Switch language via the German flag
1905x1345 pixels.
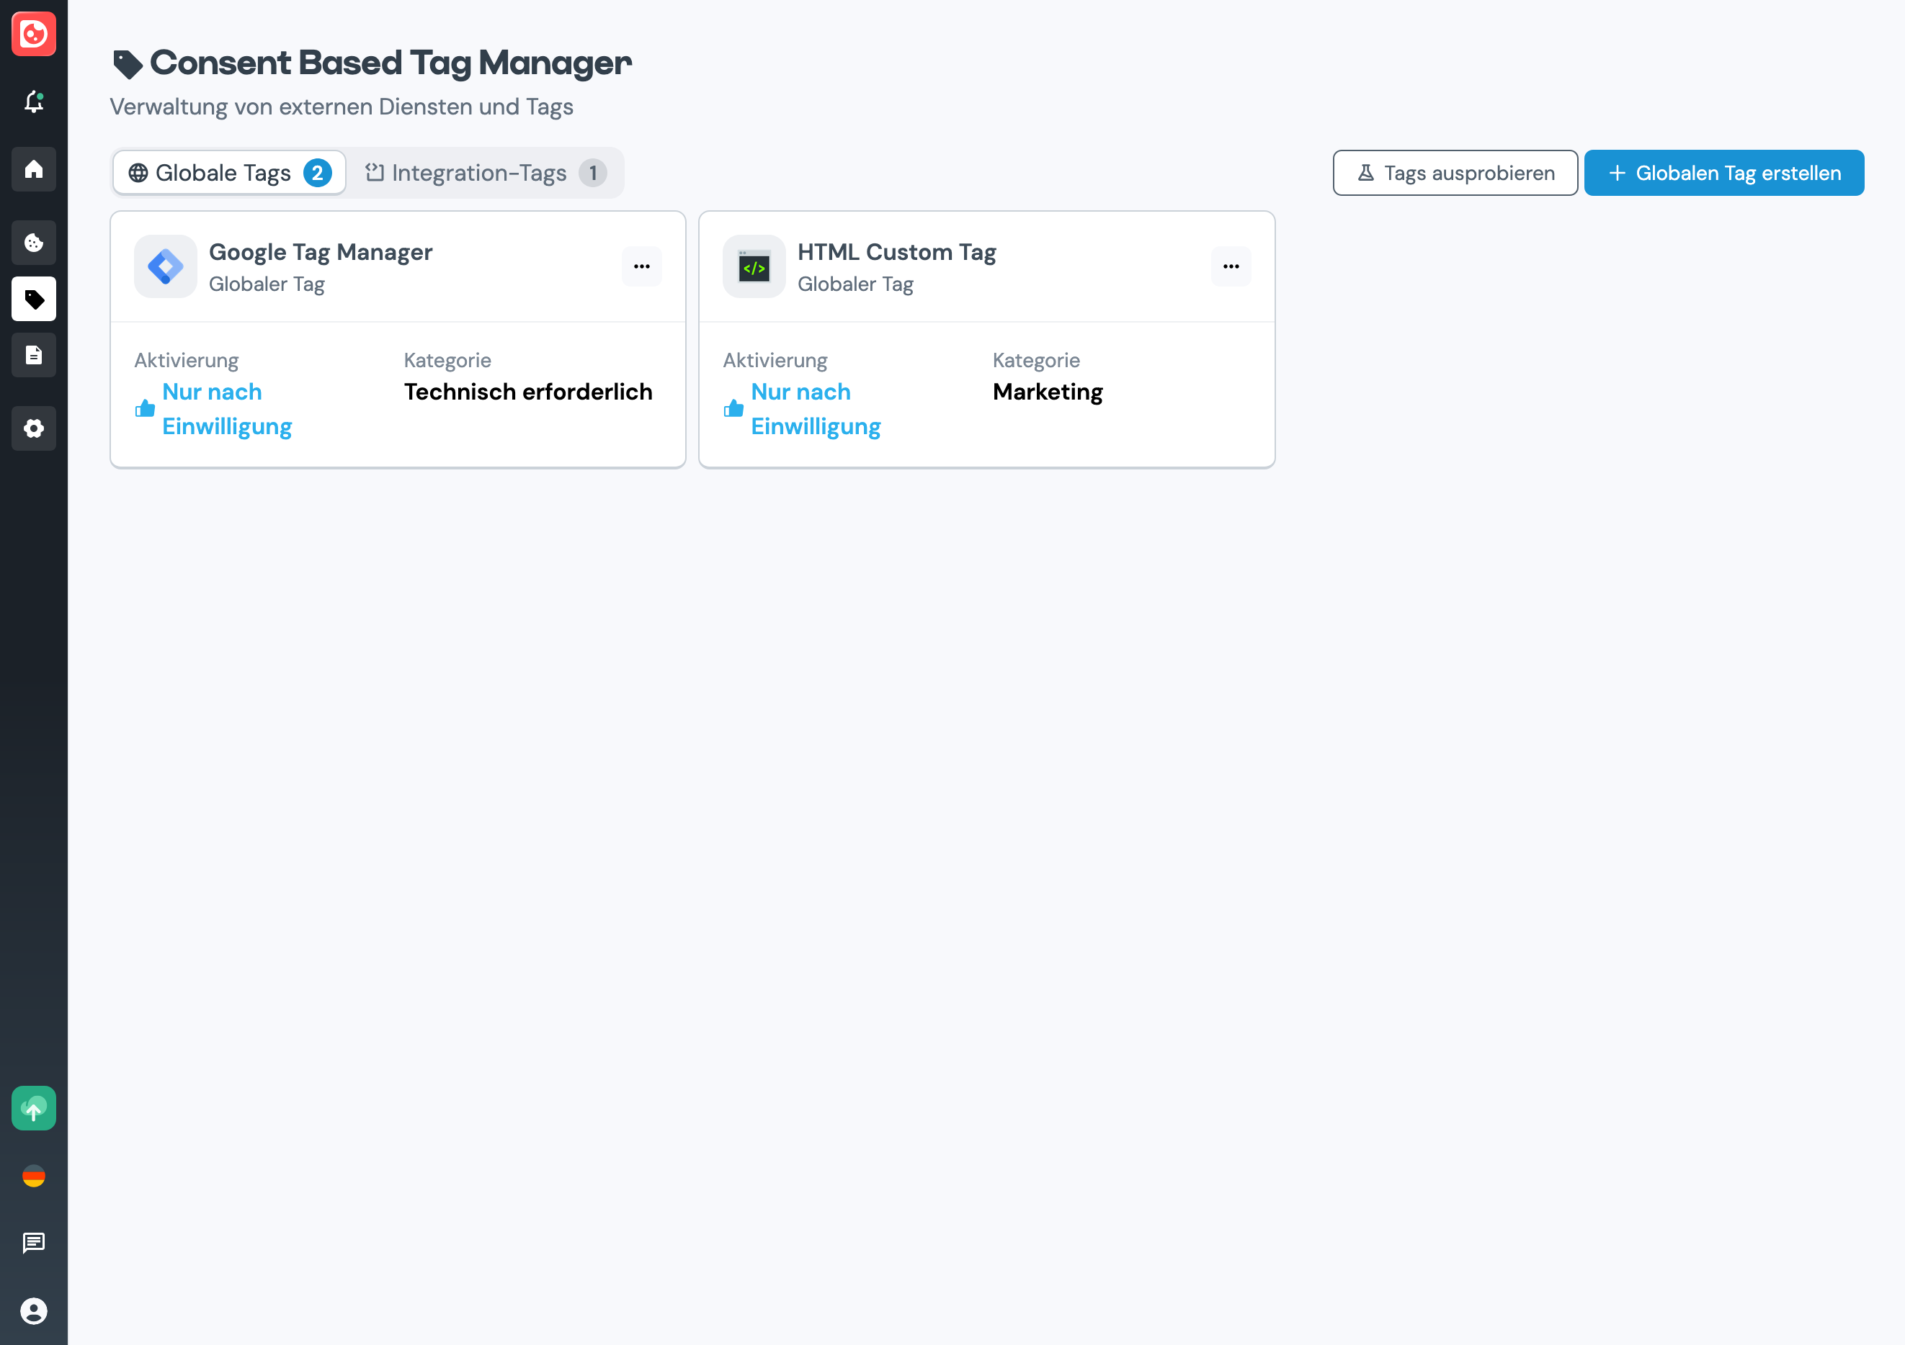33,1176
